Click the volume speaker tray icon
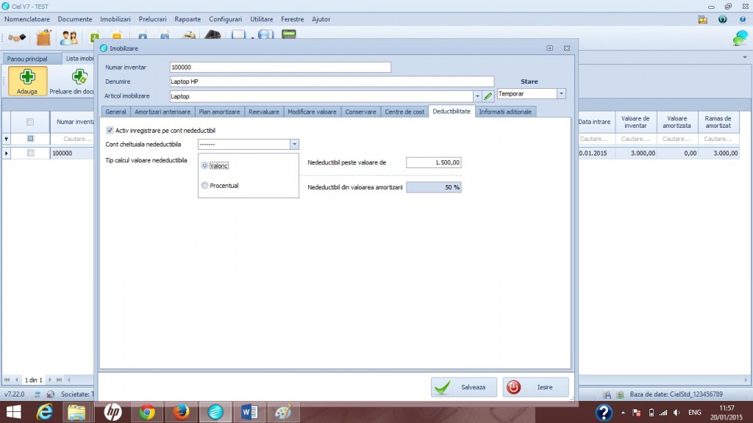The height and width of the screenshot is (423, 753). click(677, 413)
